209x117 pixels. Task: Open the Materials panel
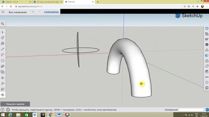tap(207, 50)
